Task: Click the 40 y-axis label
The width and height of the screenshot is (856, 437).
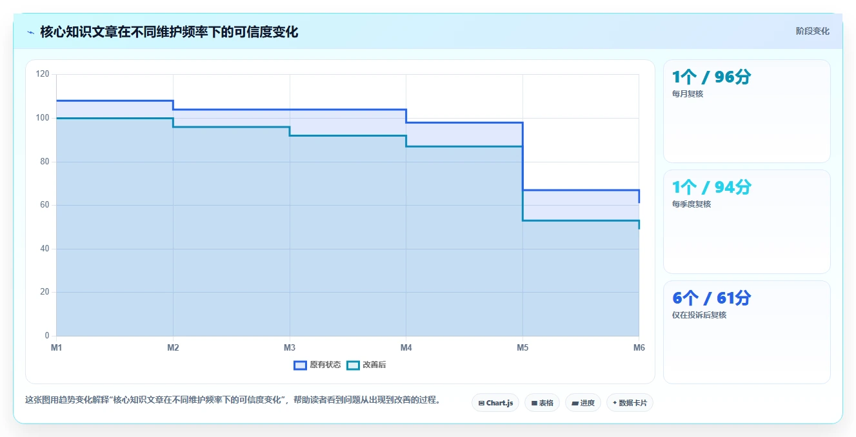Action: click(x=45, y=249)
